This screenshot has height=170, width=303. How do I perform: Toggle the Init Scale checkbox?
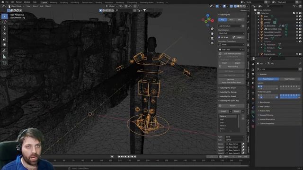tap(219, 37)
